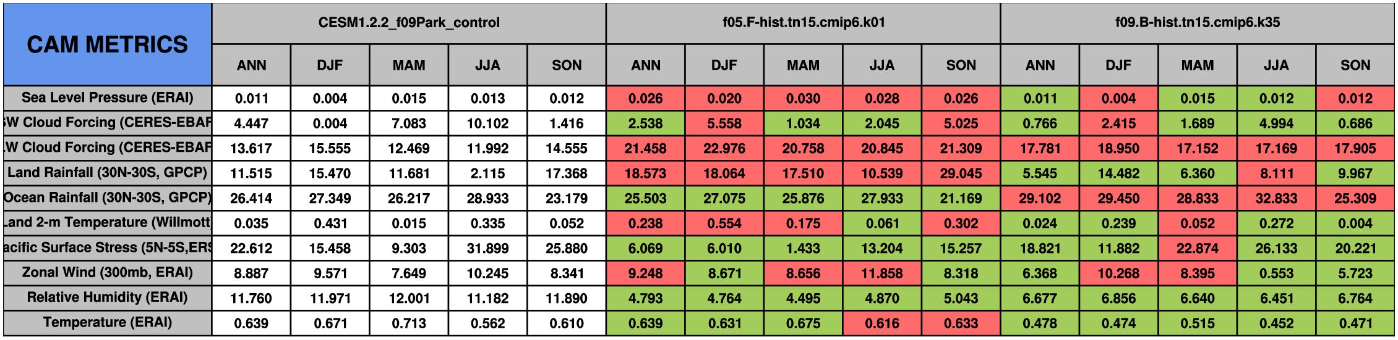Image resolution: width=1398 pixels, height=340 pixels.
Task: Click the Ocean Rainfall (30N-30S, GPCP) label
Action: click(x=108, y=198)
